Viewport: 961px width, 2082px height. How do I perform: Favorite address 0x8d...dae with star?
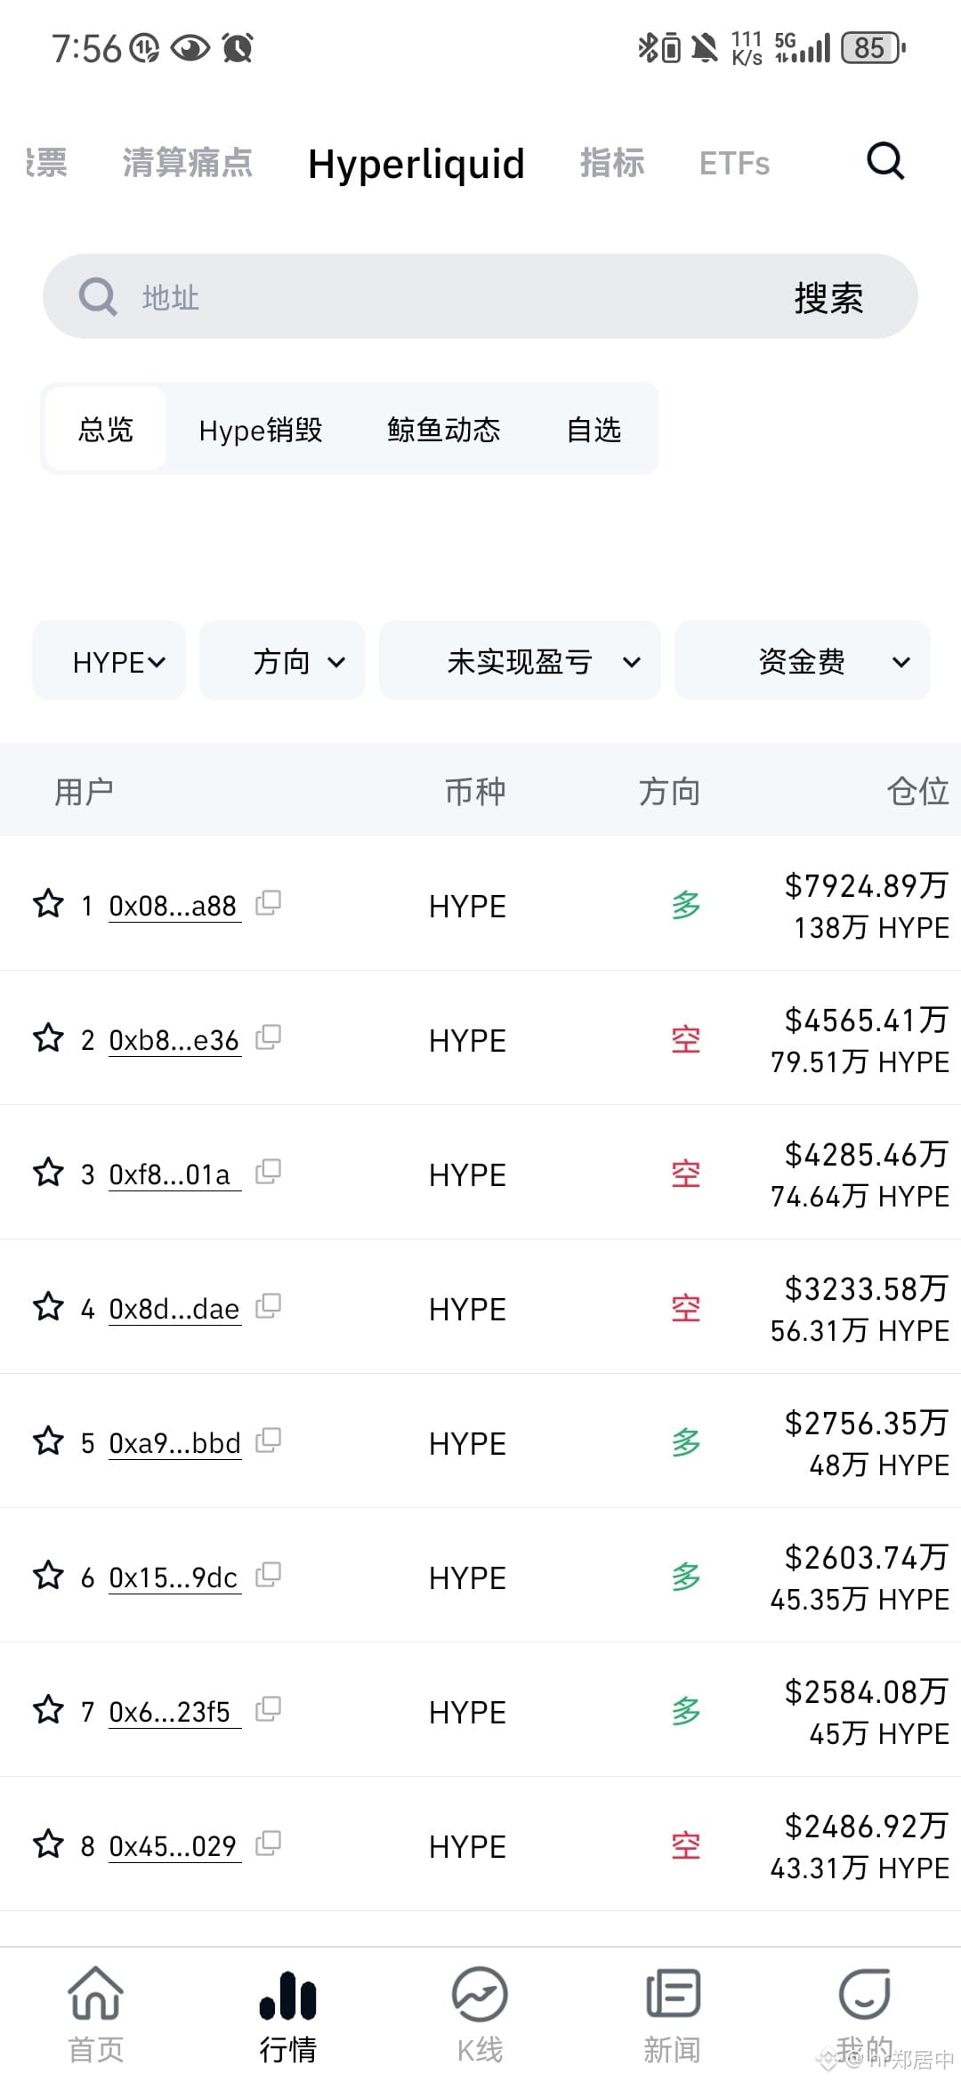pyautogui.click(x=48, y=1307)
